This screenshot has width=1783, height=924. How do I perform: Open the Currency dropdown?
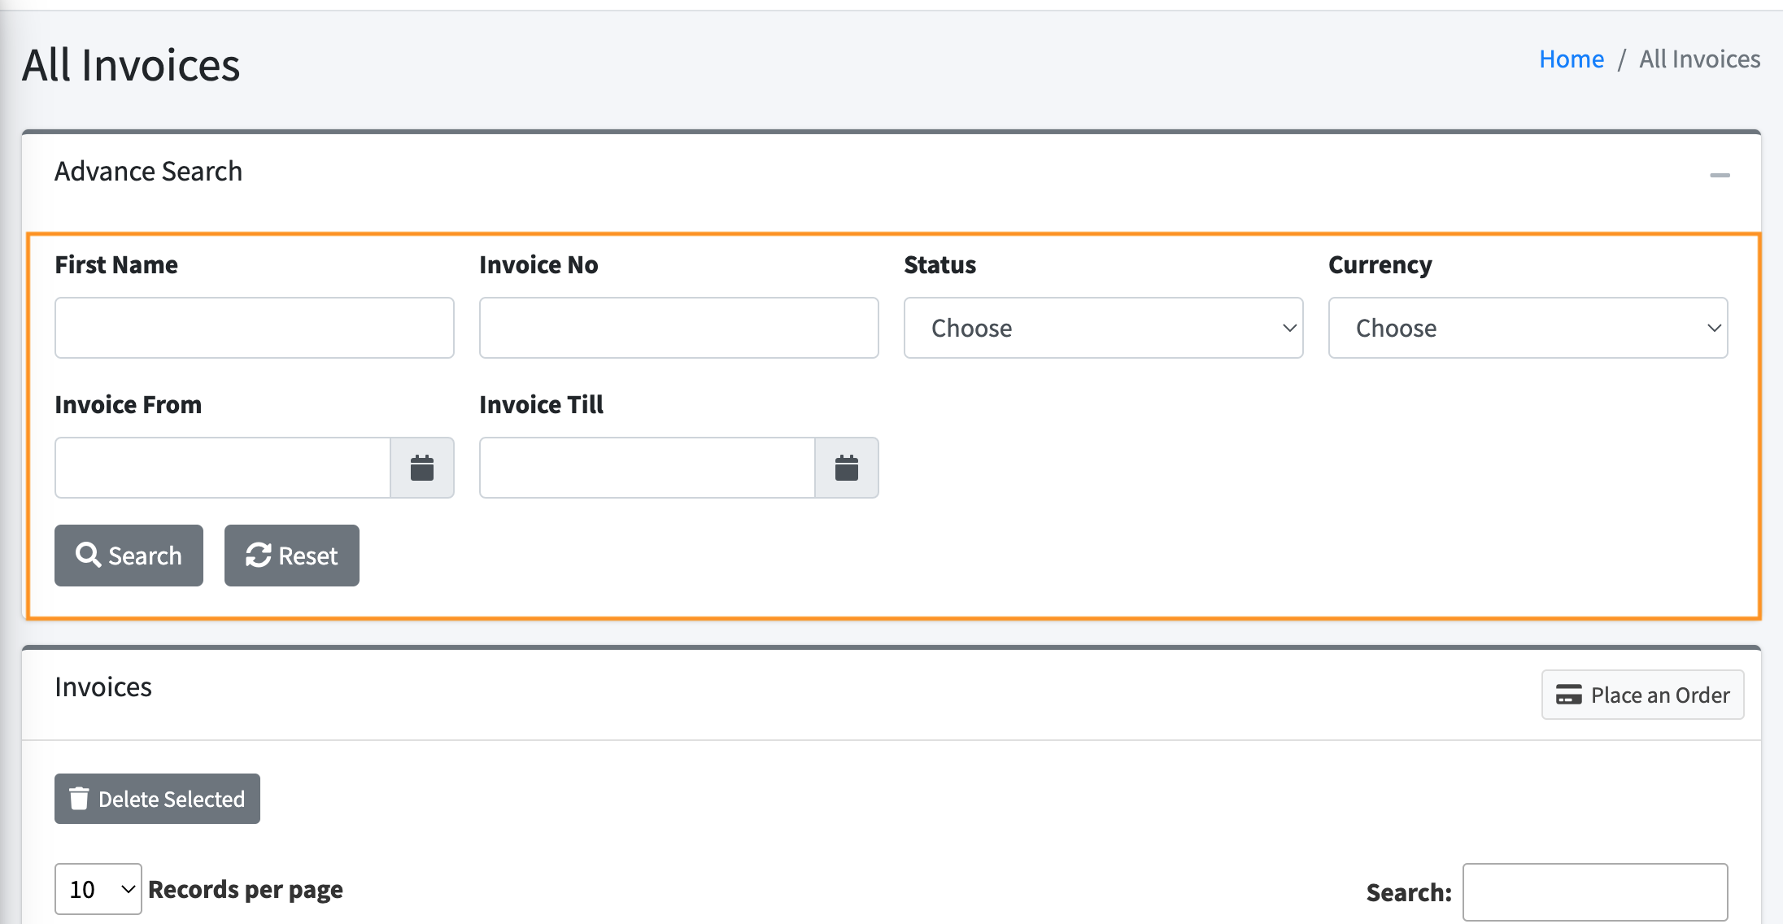1528,328
